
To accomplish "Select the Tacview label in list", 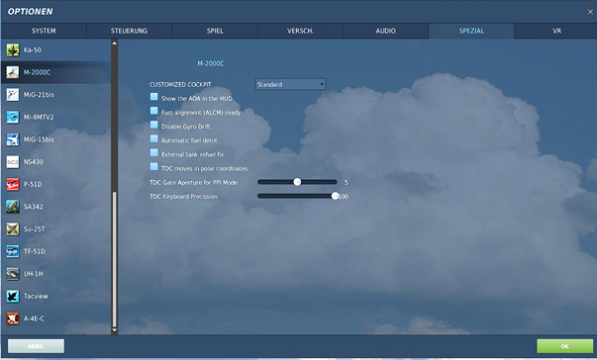I will [36, 296].
